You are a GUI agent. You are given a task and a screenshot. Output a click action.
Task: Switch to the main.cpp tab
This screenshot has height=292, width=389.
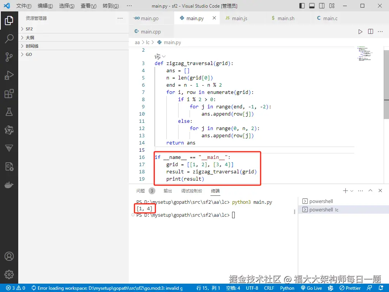152,32
